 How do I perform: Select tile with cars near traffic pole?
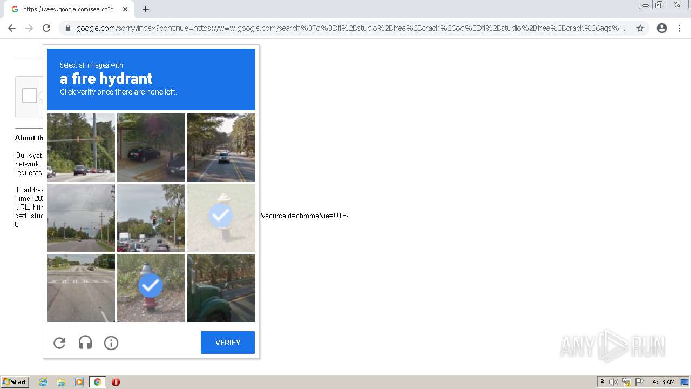[81, 147]
